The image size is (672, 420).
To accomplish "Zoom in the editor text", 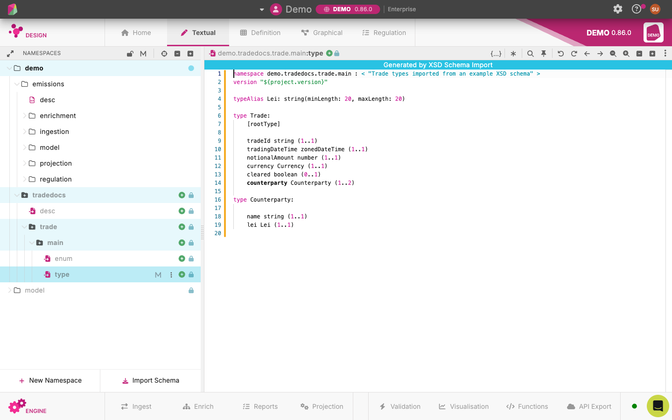I will point(626,54).
